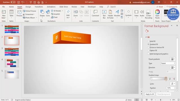Insert Pictures from device
The height and width of the screenshot is (101, 180).
pos(19,13)
